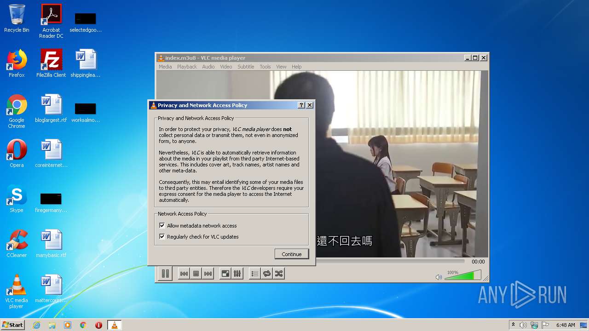Open the Playback menu

pos(187,67)
